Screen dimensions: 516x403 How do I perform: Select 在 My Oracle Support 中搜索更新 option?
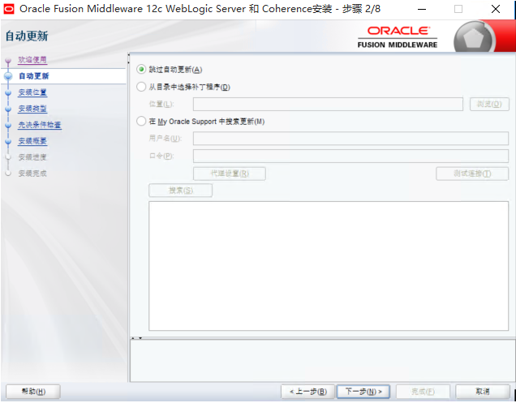(x=141, y=122)
